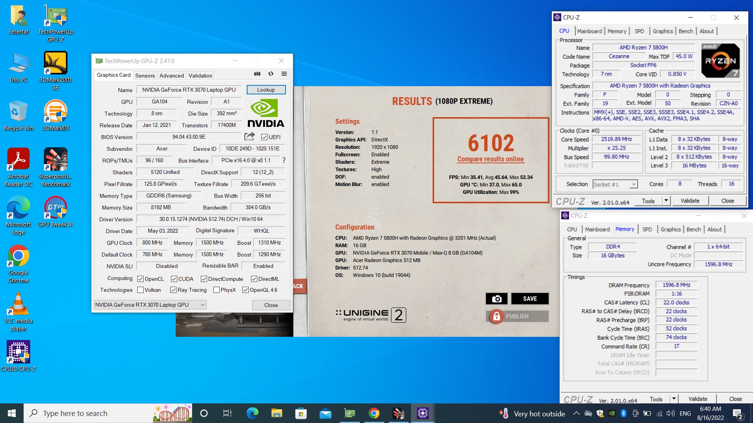Expand Tools arrow in lower CPU-Z window
Viewport: 753px width, 423px height.
point(674,399)
